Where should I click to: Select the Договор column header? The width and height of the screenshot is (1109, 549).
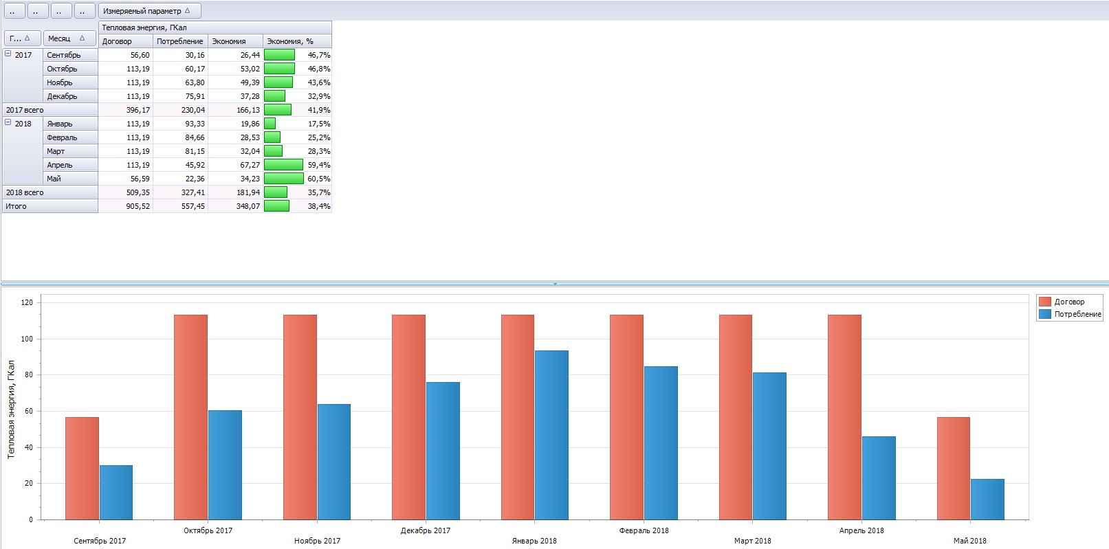point(125,41)
